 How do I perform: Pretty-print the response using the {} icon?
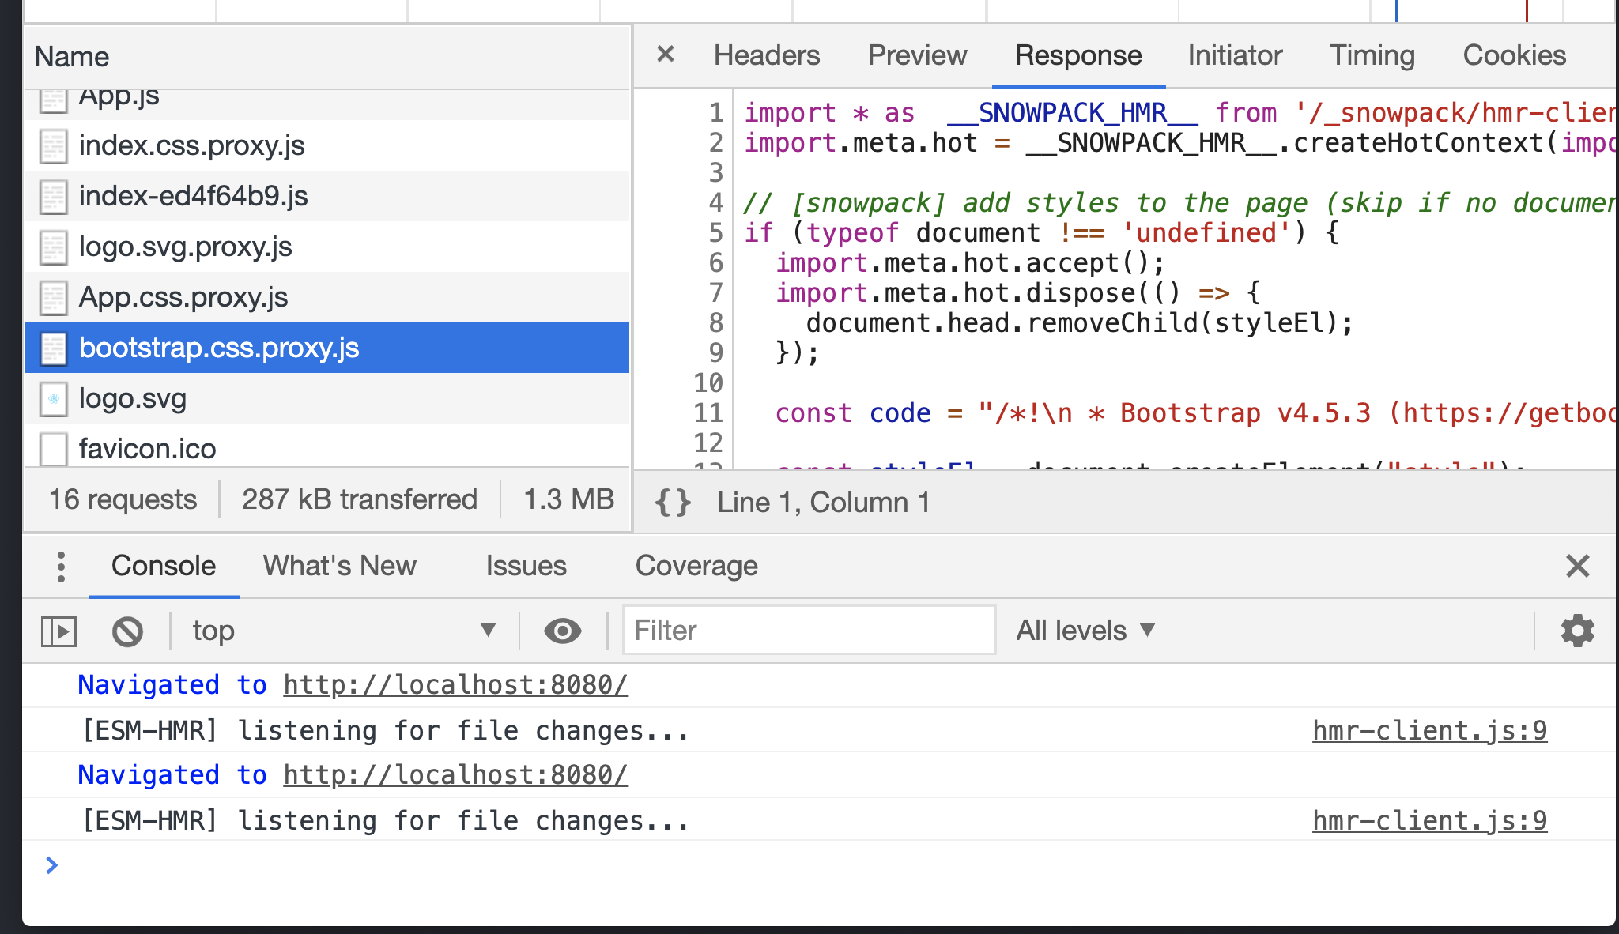pos(673,502)
